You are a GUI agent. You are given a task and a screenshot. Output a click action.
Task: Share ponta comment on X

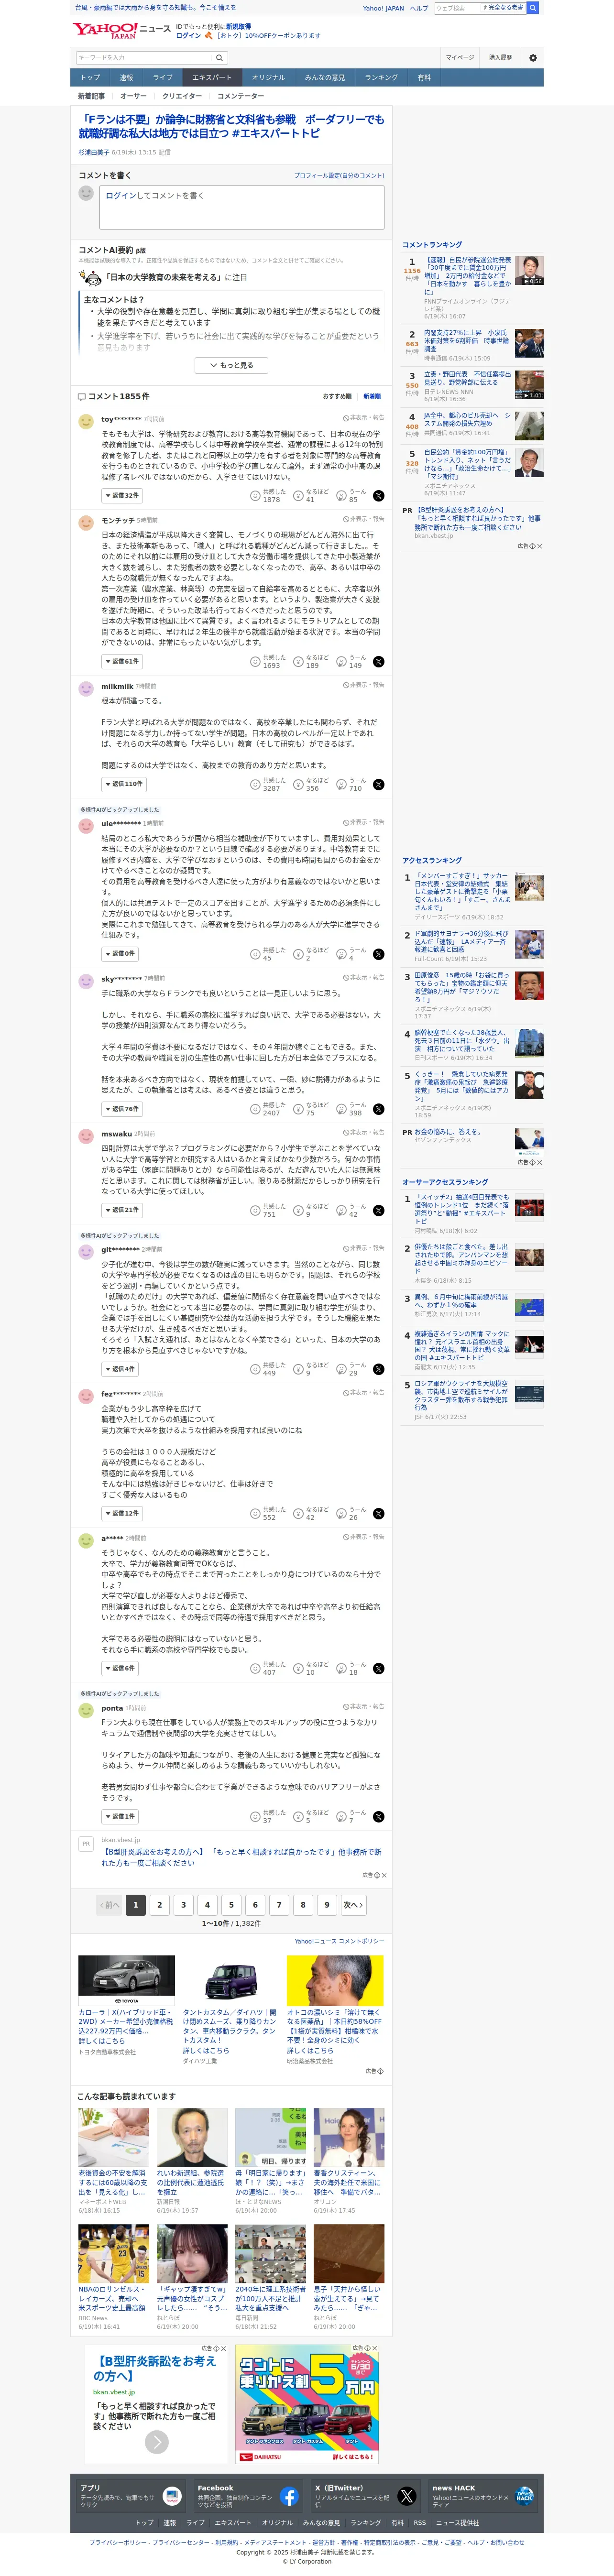pyautogui.click(x=378, y=1816)
